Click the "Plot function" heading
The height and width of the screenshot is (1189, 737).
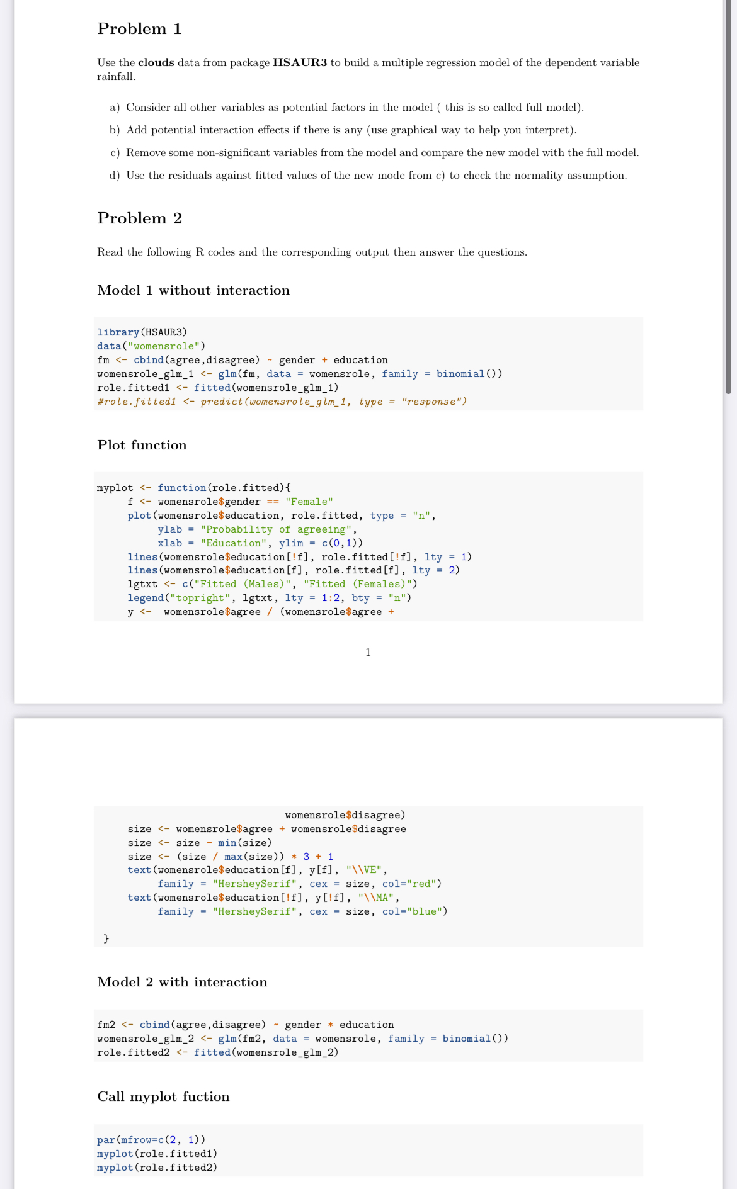pos(142,445)
